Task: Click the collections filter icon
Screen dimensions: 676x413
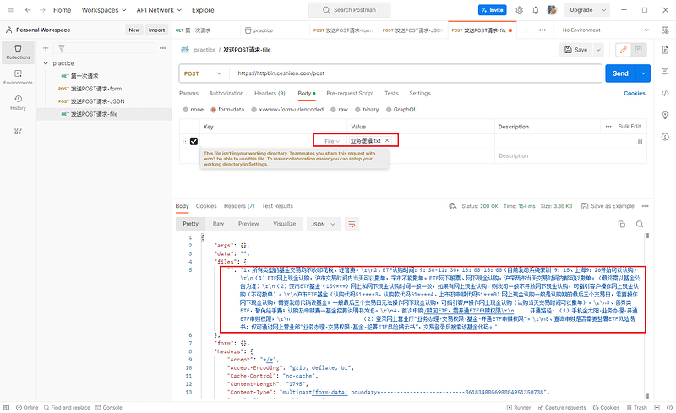Action: (61, 48)
